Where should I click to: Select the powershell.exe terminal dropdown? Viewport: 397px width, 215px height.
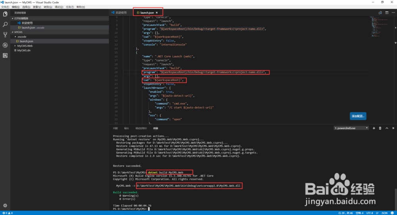[351, 128]
